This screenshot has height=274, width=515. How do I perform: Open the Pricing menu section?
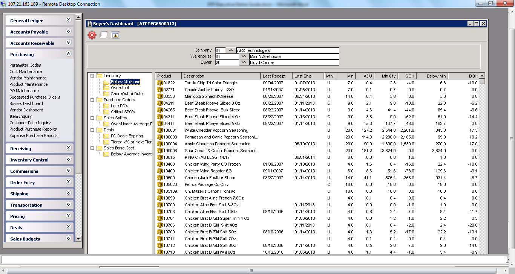tap(39, 216)
